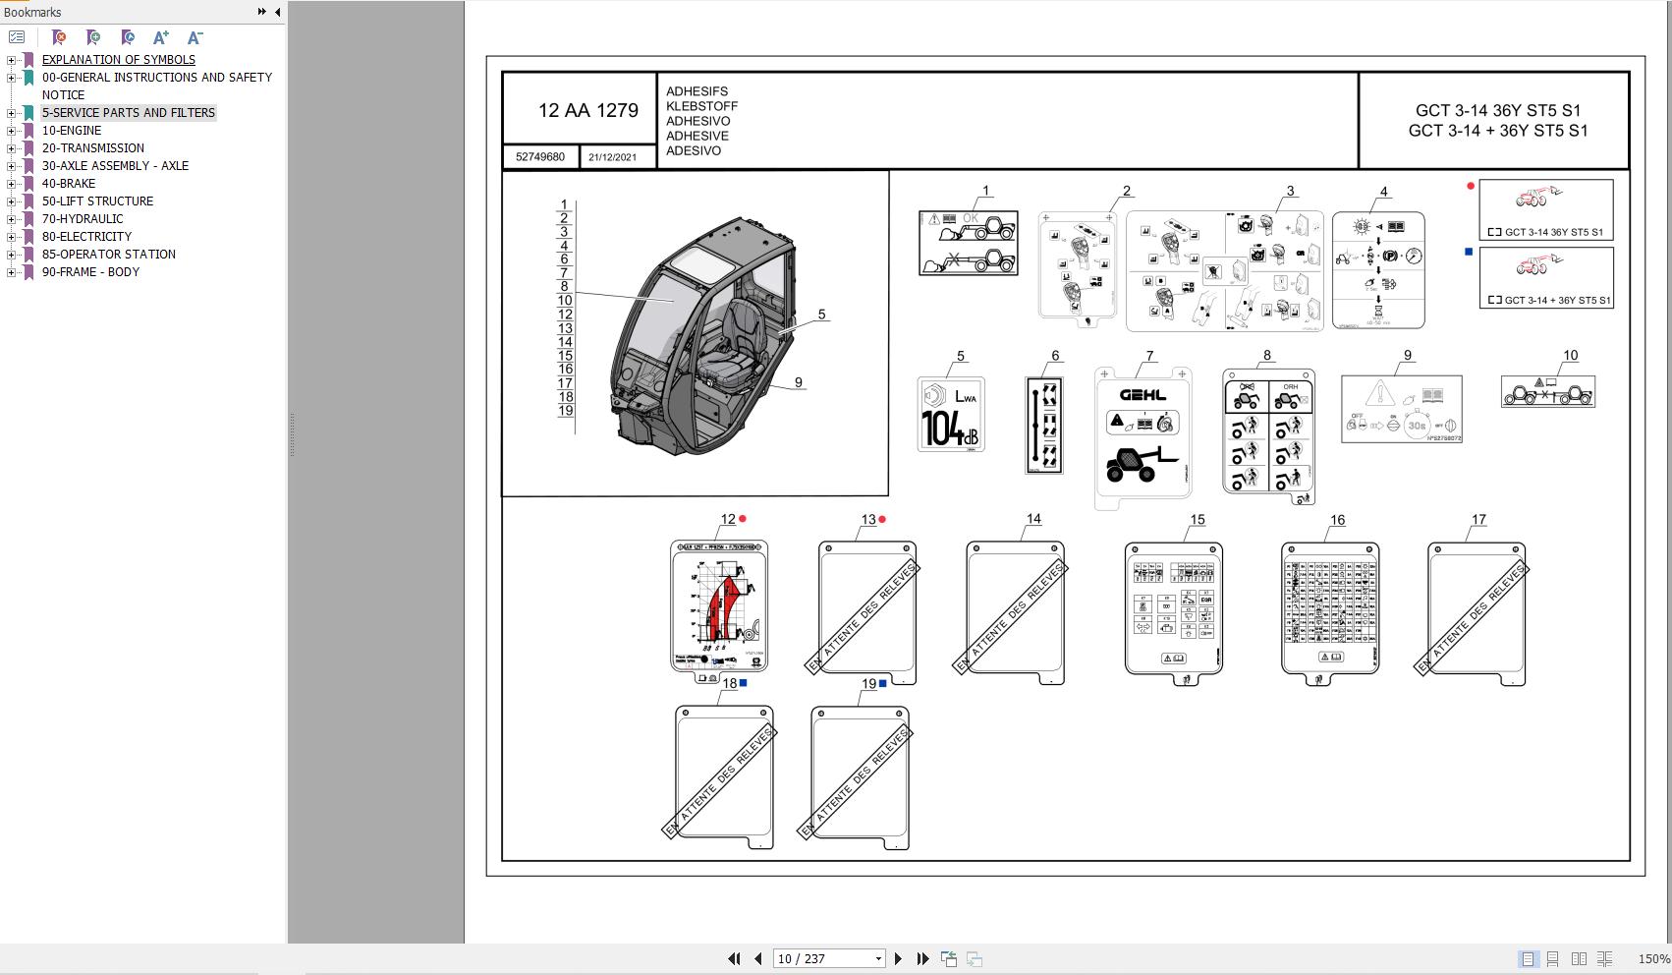The width and height of the screenshot is (1672, 975).
Task: Decrease bookmark font size with A-
Action: 195,37
